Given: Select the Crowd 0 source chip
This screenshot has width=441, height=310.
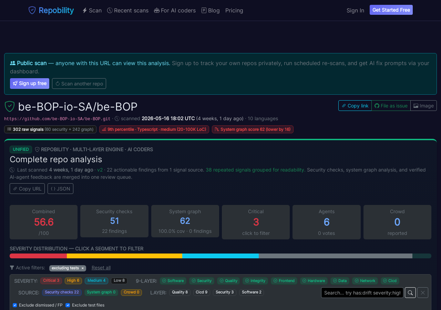Looking at the screenshot, I should (131, 292).
